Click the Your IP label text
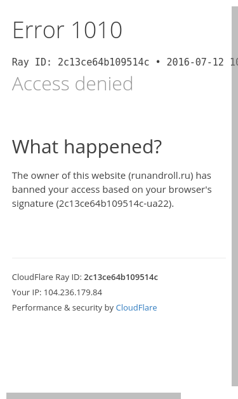The height and width of the screenshot is (399, 238). coord(27,292)
